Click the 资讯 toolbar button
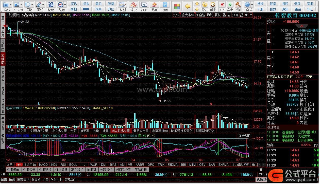The height and width of the screenshot is (184, 320). click(74, 4)
